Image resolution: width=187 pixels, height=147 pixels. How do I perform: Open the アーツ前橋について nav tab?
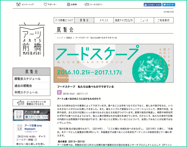pyautogui.click(x=64, y=20)
